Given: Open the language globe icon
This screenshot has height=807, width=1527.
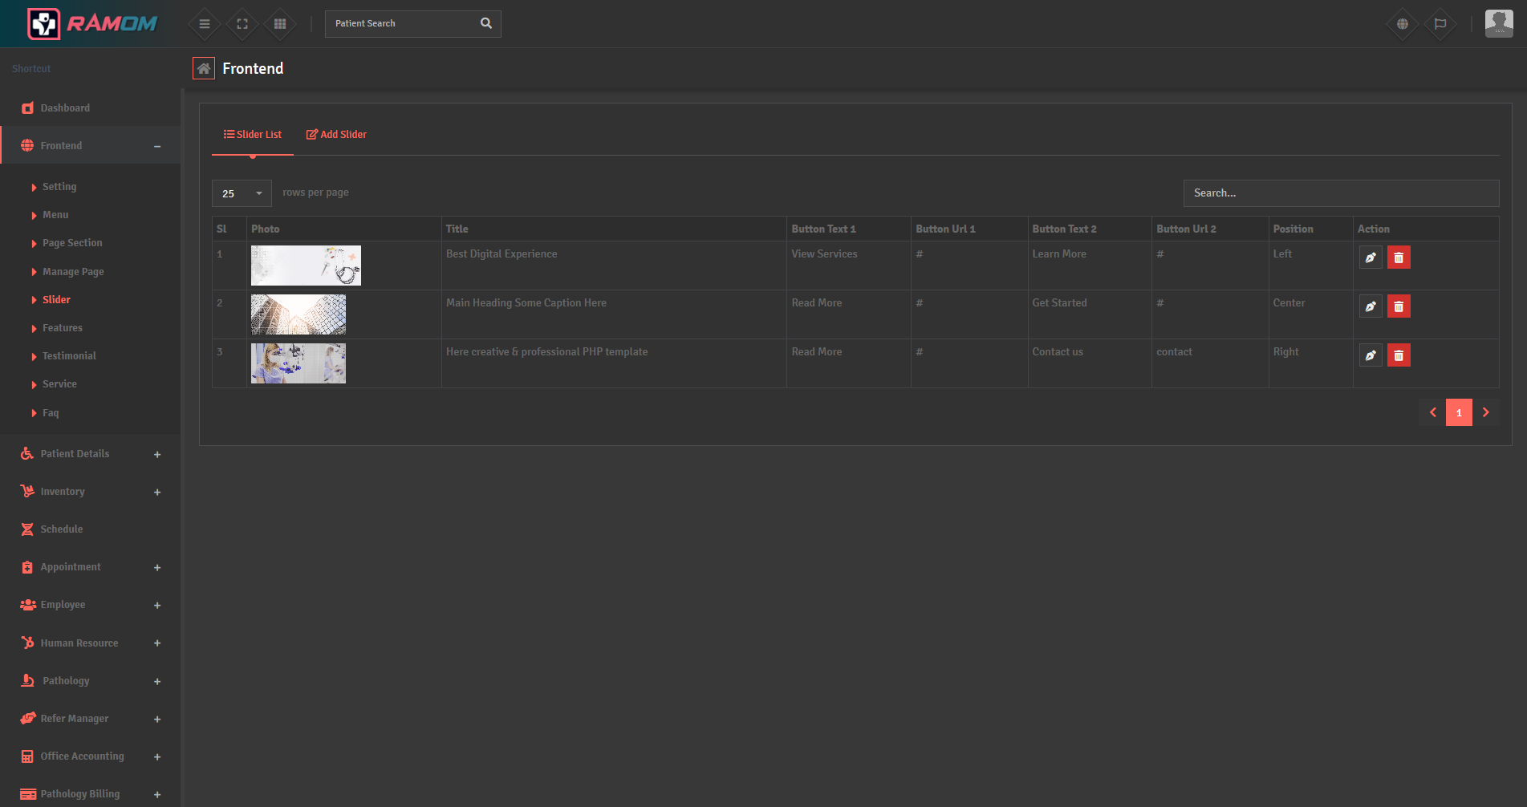Looking at the screenshot, I should click(x=1402, y=23).
